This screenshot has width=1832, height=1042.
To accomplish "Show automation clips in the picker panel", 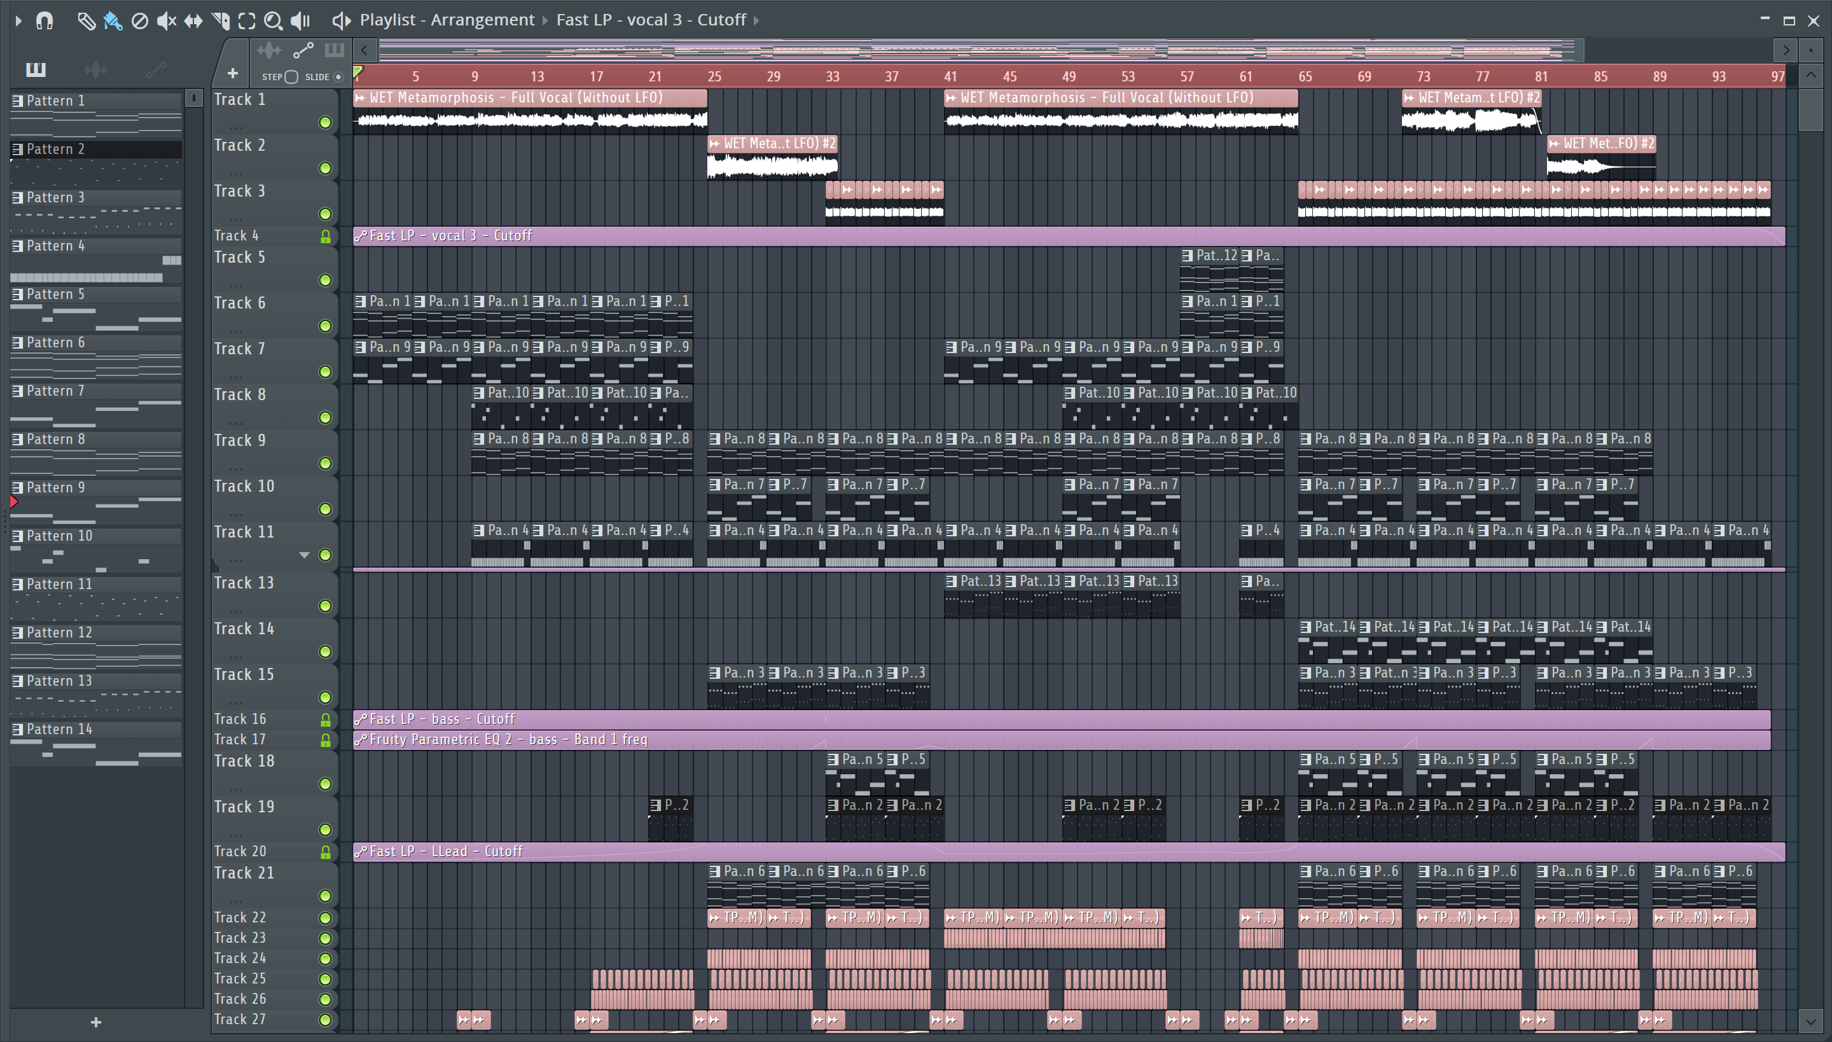I will pyautogui.click(x=155, y=69).
